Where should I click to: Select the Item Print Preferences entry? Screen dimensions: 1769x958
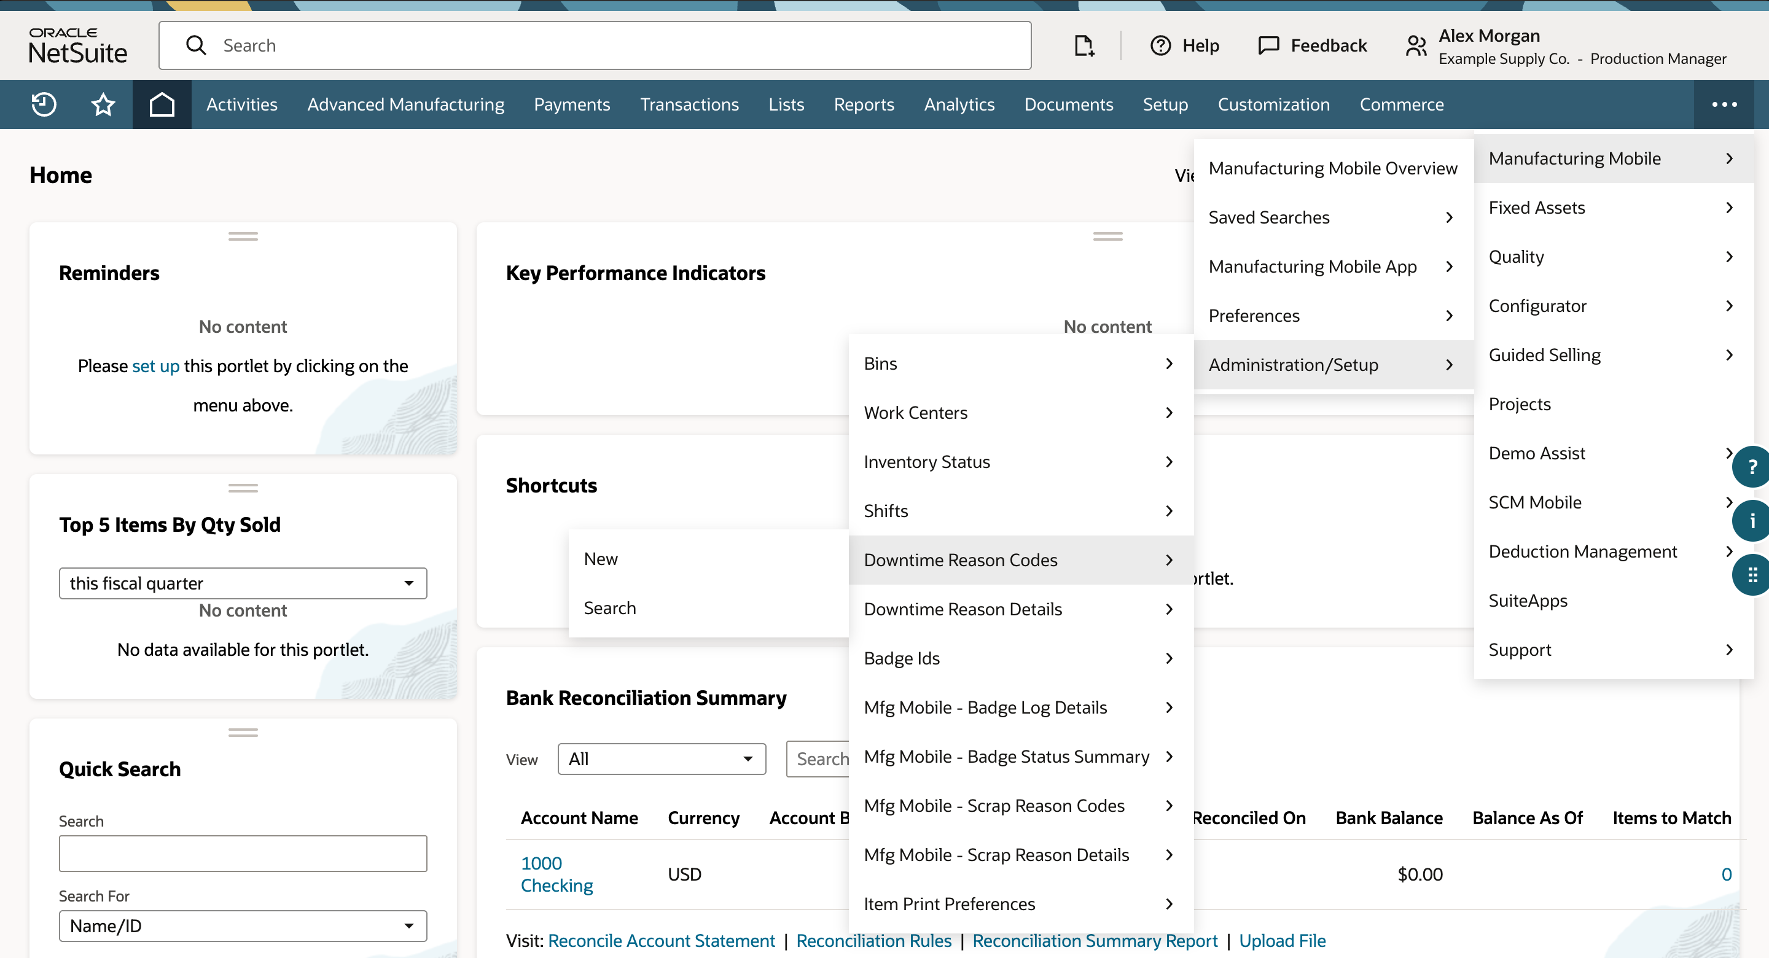pyautogui.click(x=1021, y=904)
